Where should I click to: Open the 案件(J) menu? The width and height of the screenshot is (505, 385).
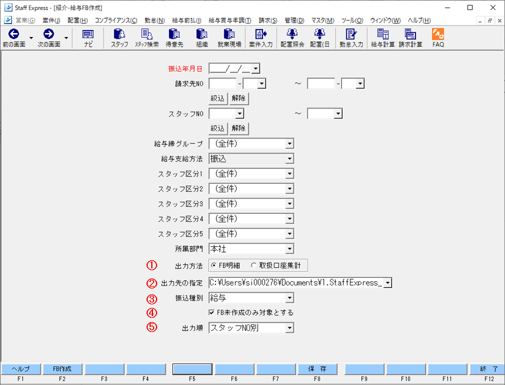click(x=51, y=20)
